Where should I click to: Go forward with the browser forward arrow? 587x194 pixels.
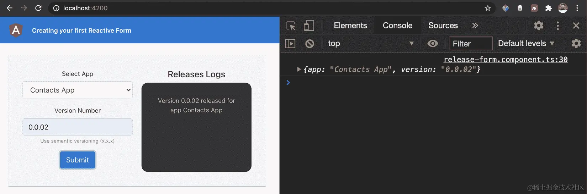point(24,8)
